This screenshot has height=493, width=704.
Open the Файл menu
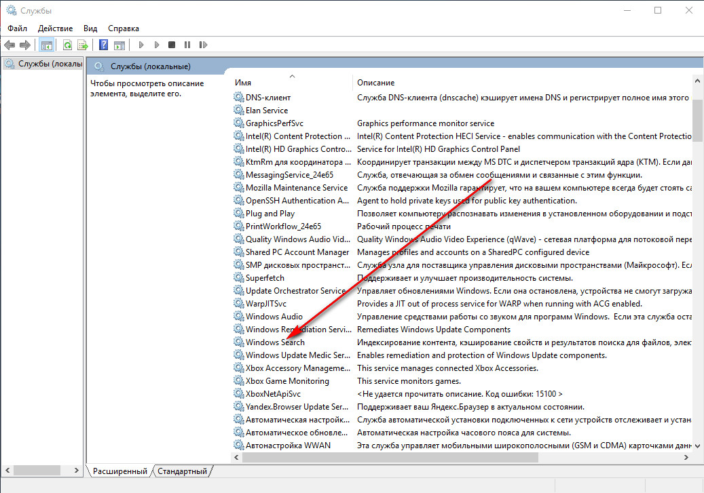(17, 28)
